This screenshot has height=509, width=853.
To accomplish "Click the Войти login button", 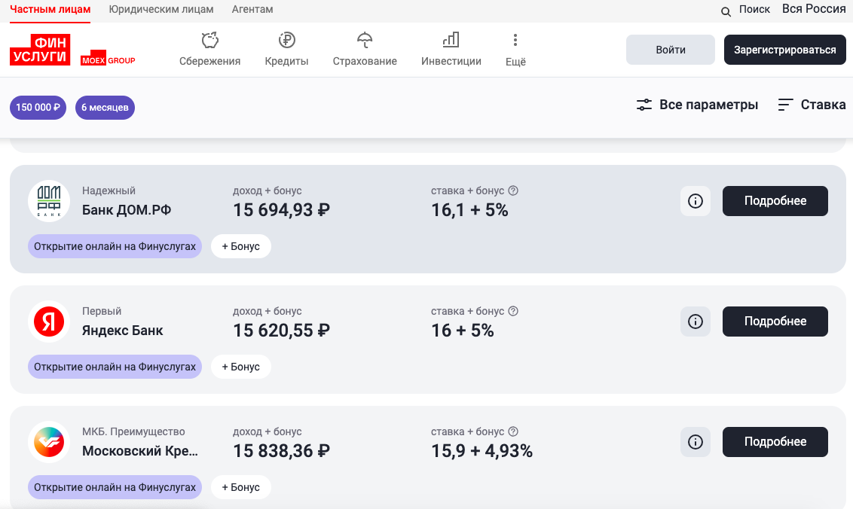I will (670, 50).
